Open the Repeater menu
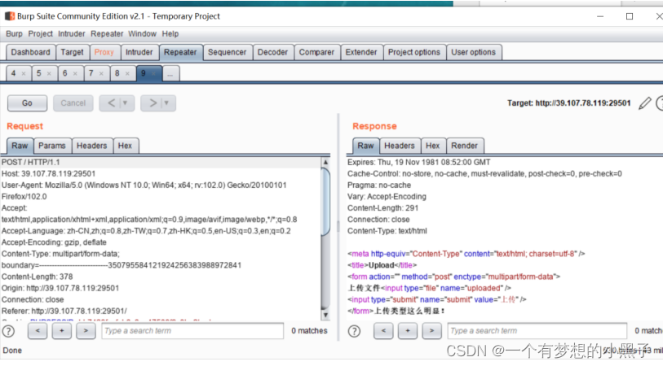The height and width of the screenshot is (366, 663). point(107,33)
